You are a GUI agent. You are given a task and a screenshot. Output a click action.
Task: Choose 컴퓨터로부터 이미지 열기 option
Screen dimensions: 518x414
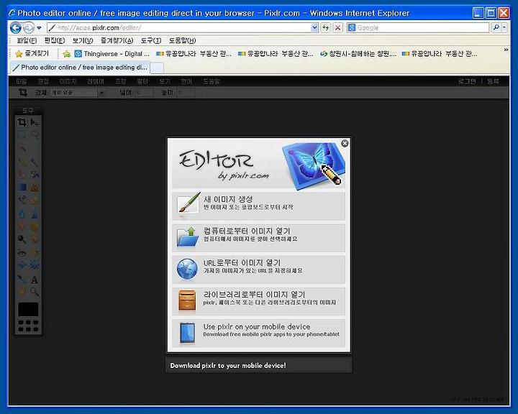click(x=258, y=237)
